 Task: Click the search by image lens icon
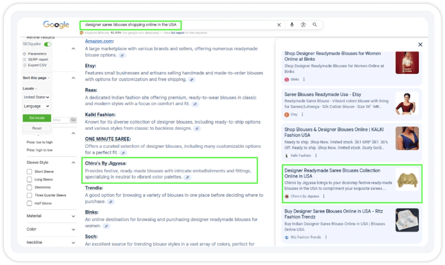pos(303,25)
